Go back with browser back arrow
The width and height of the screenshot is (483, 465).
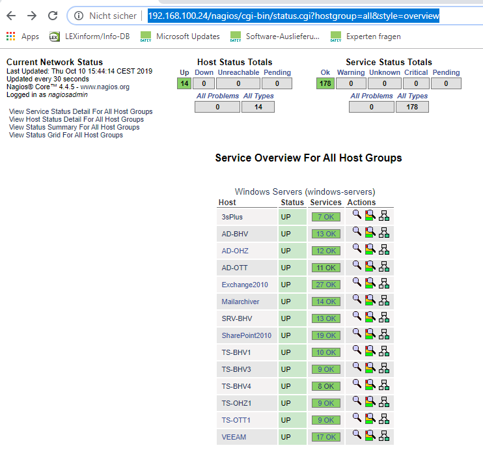11,16
